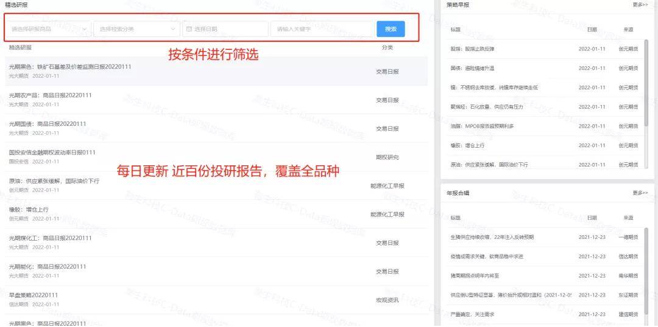The width and height of the screenshot is (658, 327).
Task: Click 南华期货 source in 年报合辑
Action: point(628,275)
